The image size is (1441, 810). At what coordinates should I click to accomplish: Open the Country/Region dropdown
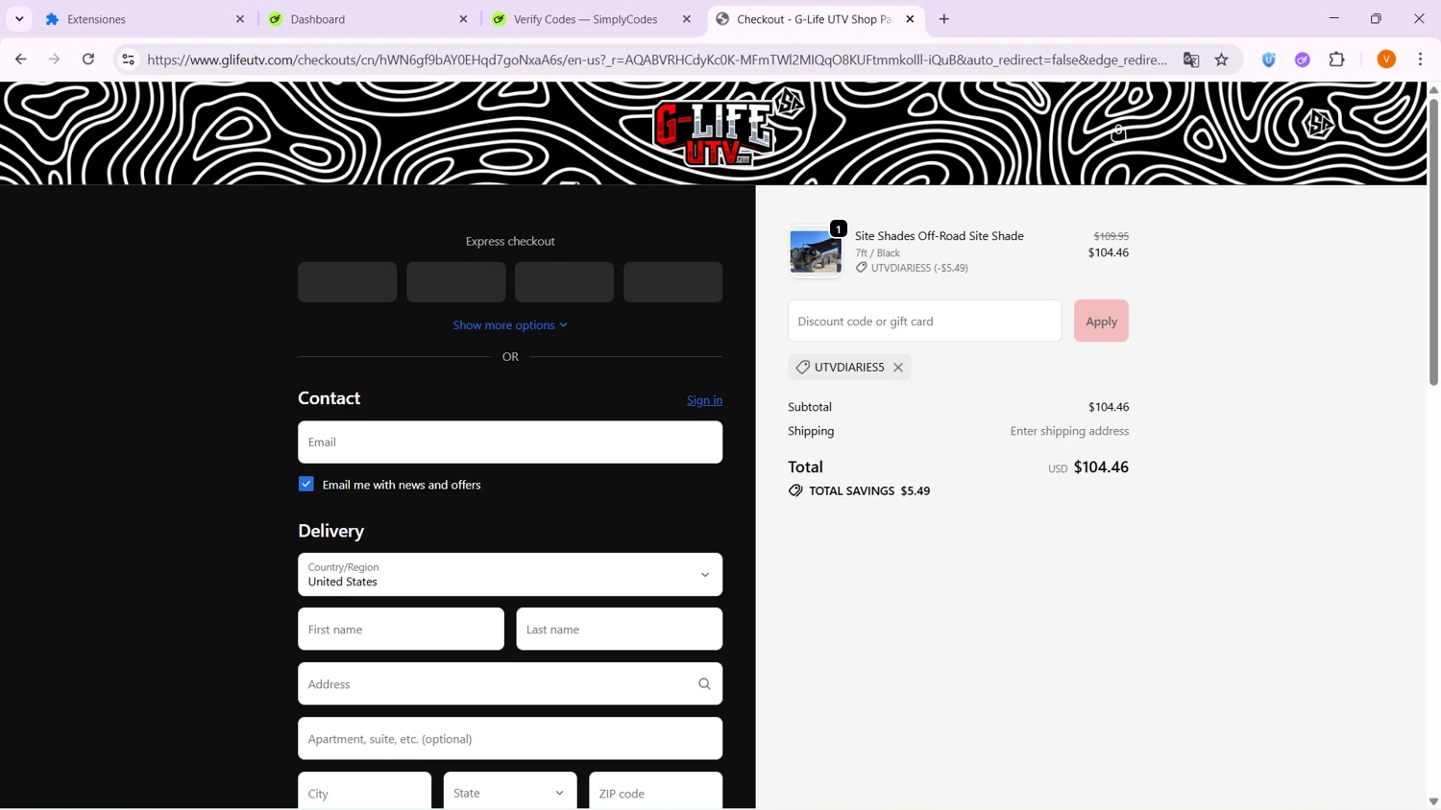click(x=510, y=575)
